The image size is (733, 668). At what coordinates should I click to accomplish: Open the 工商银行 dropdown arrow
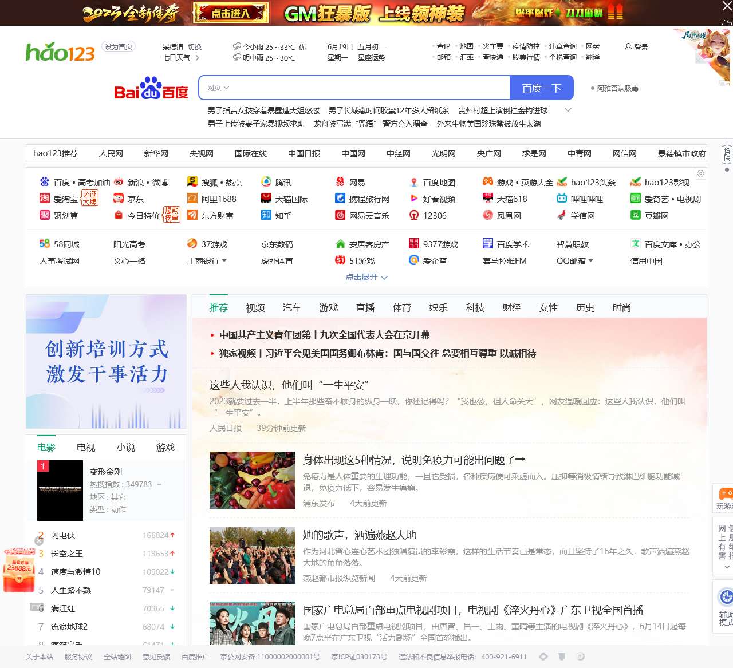point(224,261)
